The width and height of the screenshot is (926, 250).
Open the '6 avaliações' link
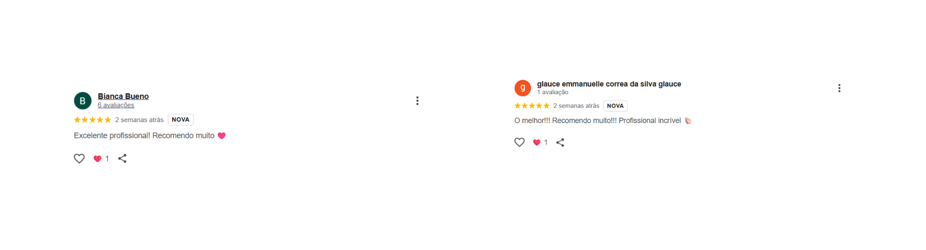116,105
